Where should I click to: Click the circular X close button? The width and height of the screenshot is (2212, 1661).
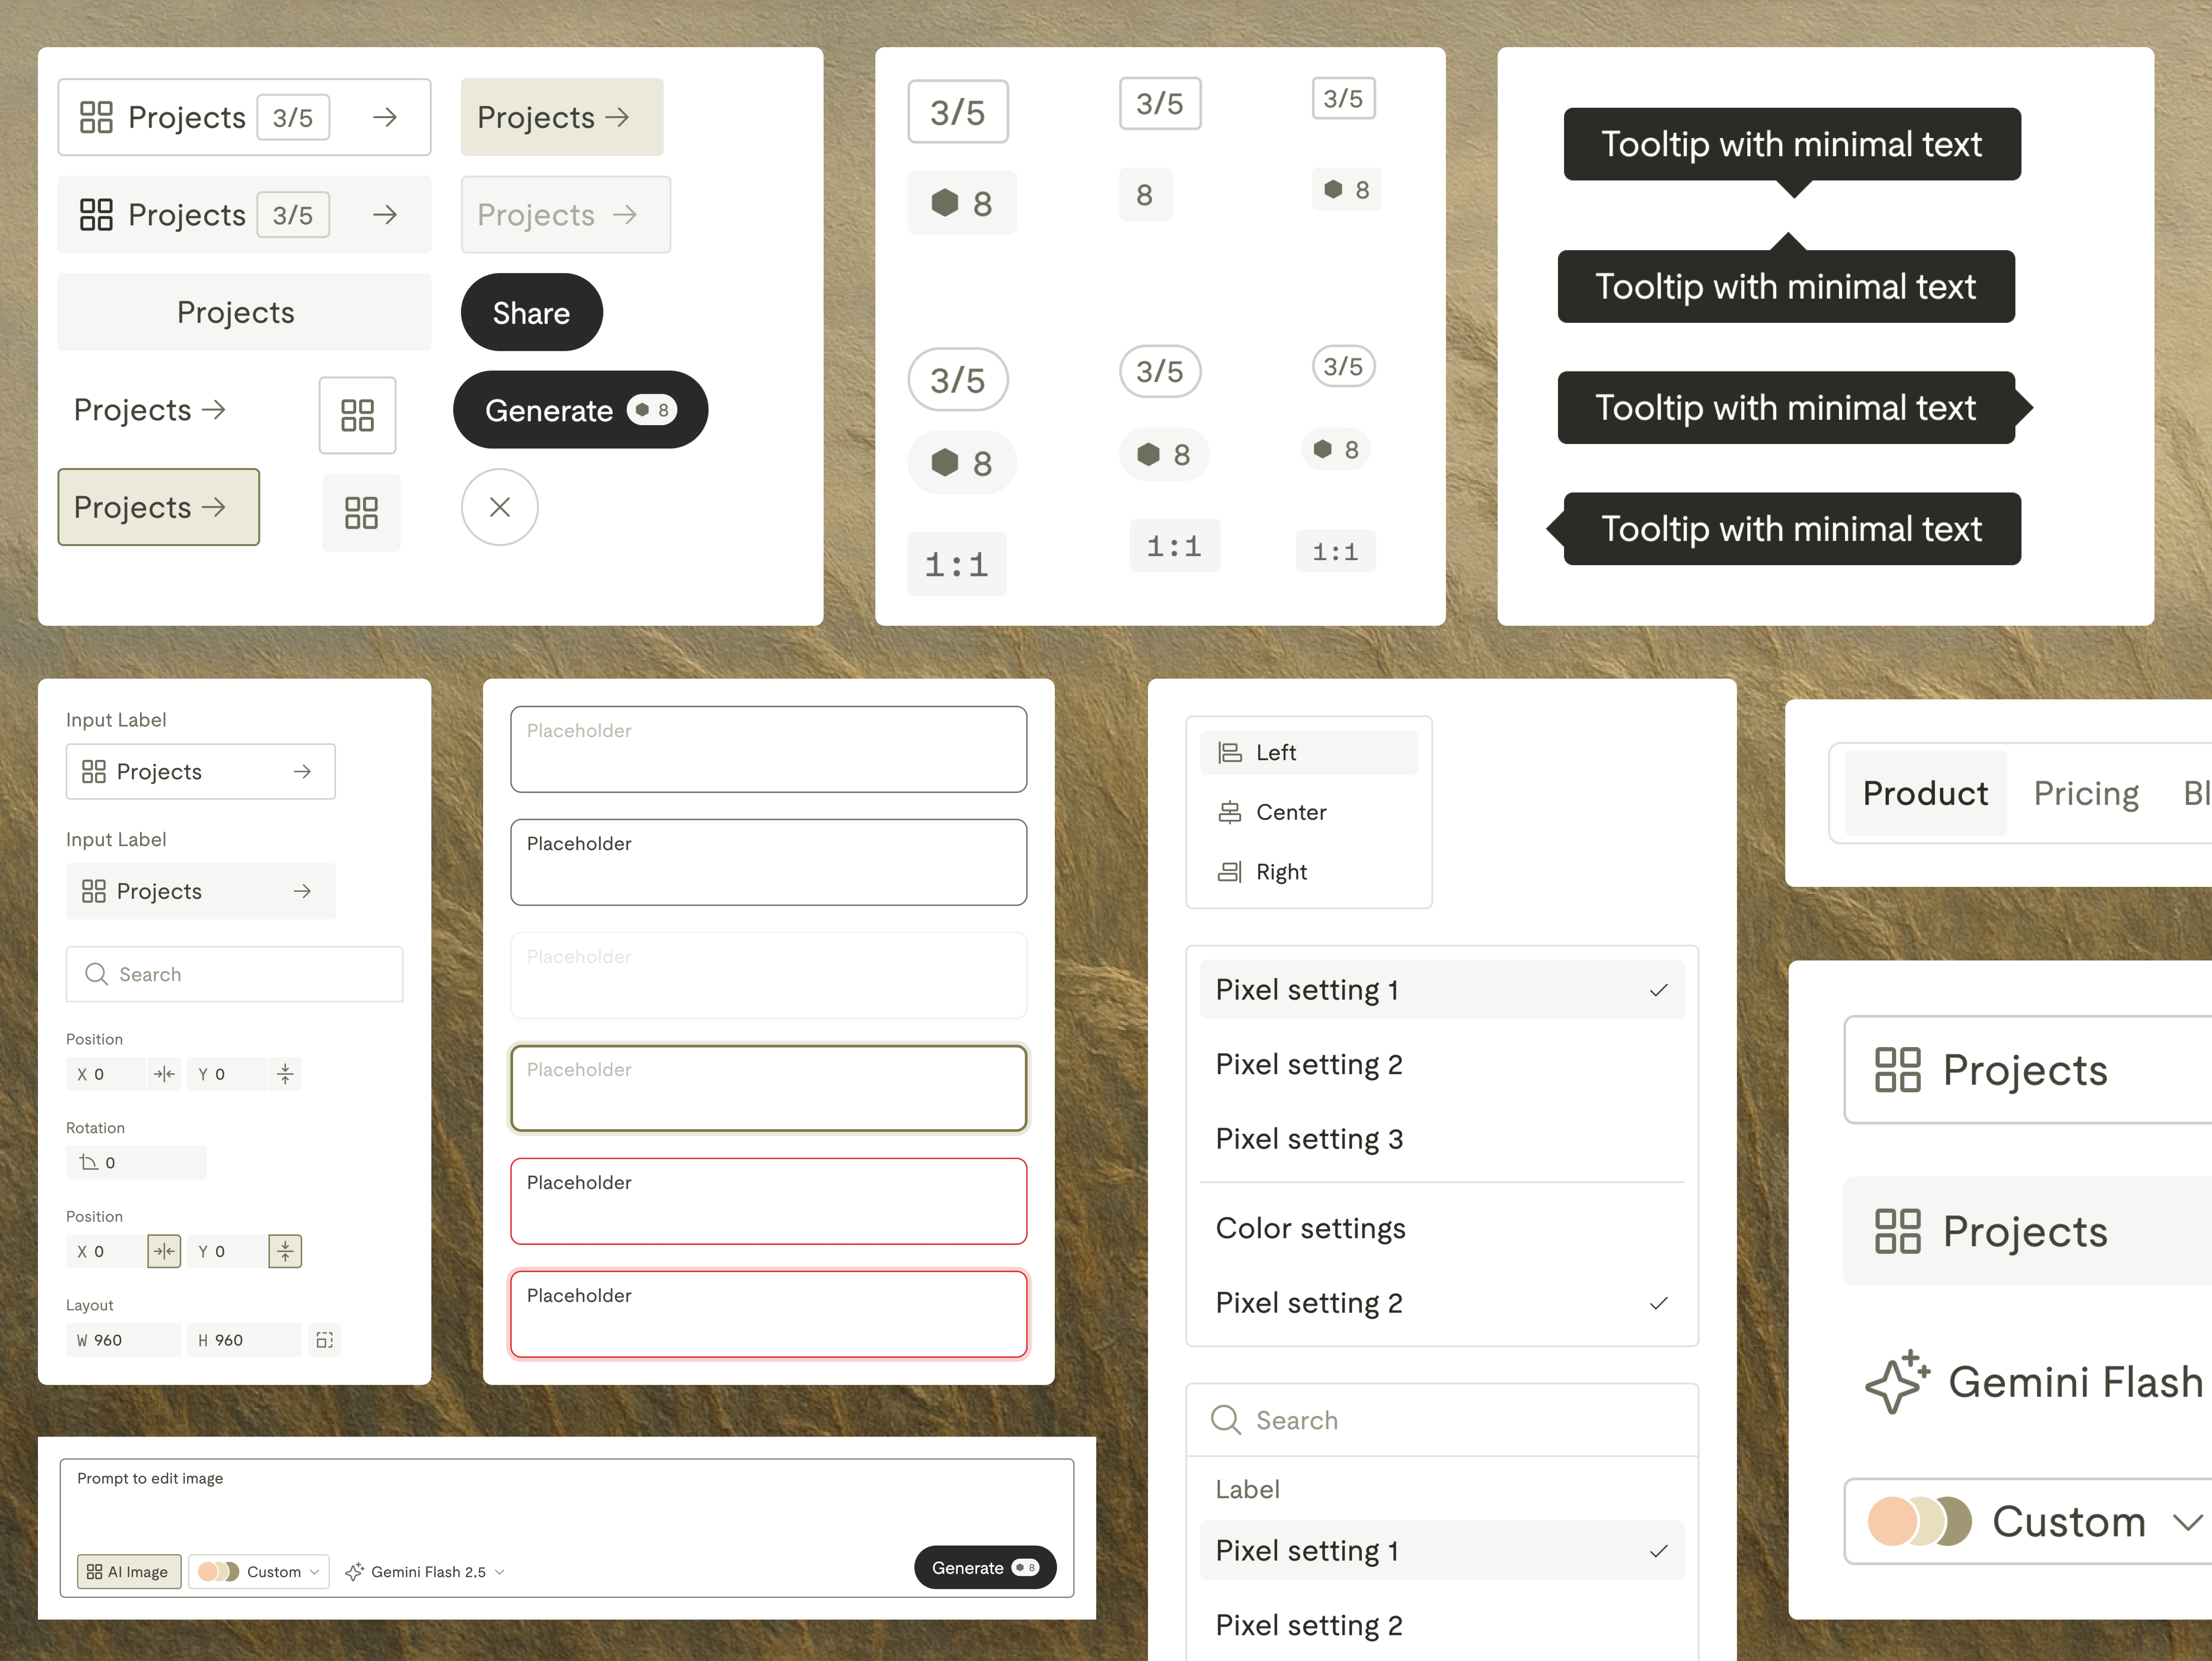click(499, 507)
